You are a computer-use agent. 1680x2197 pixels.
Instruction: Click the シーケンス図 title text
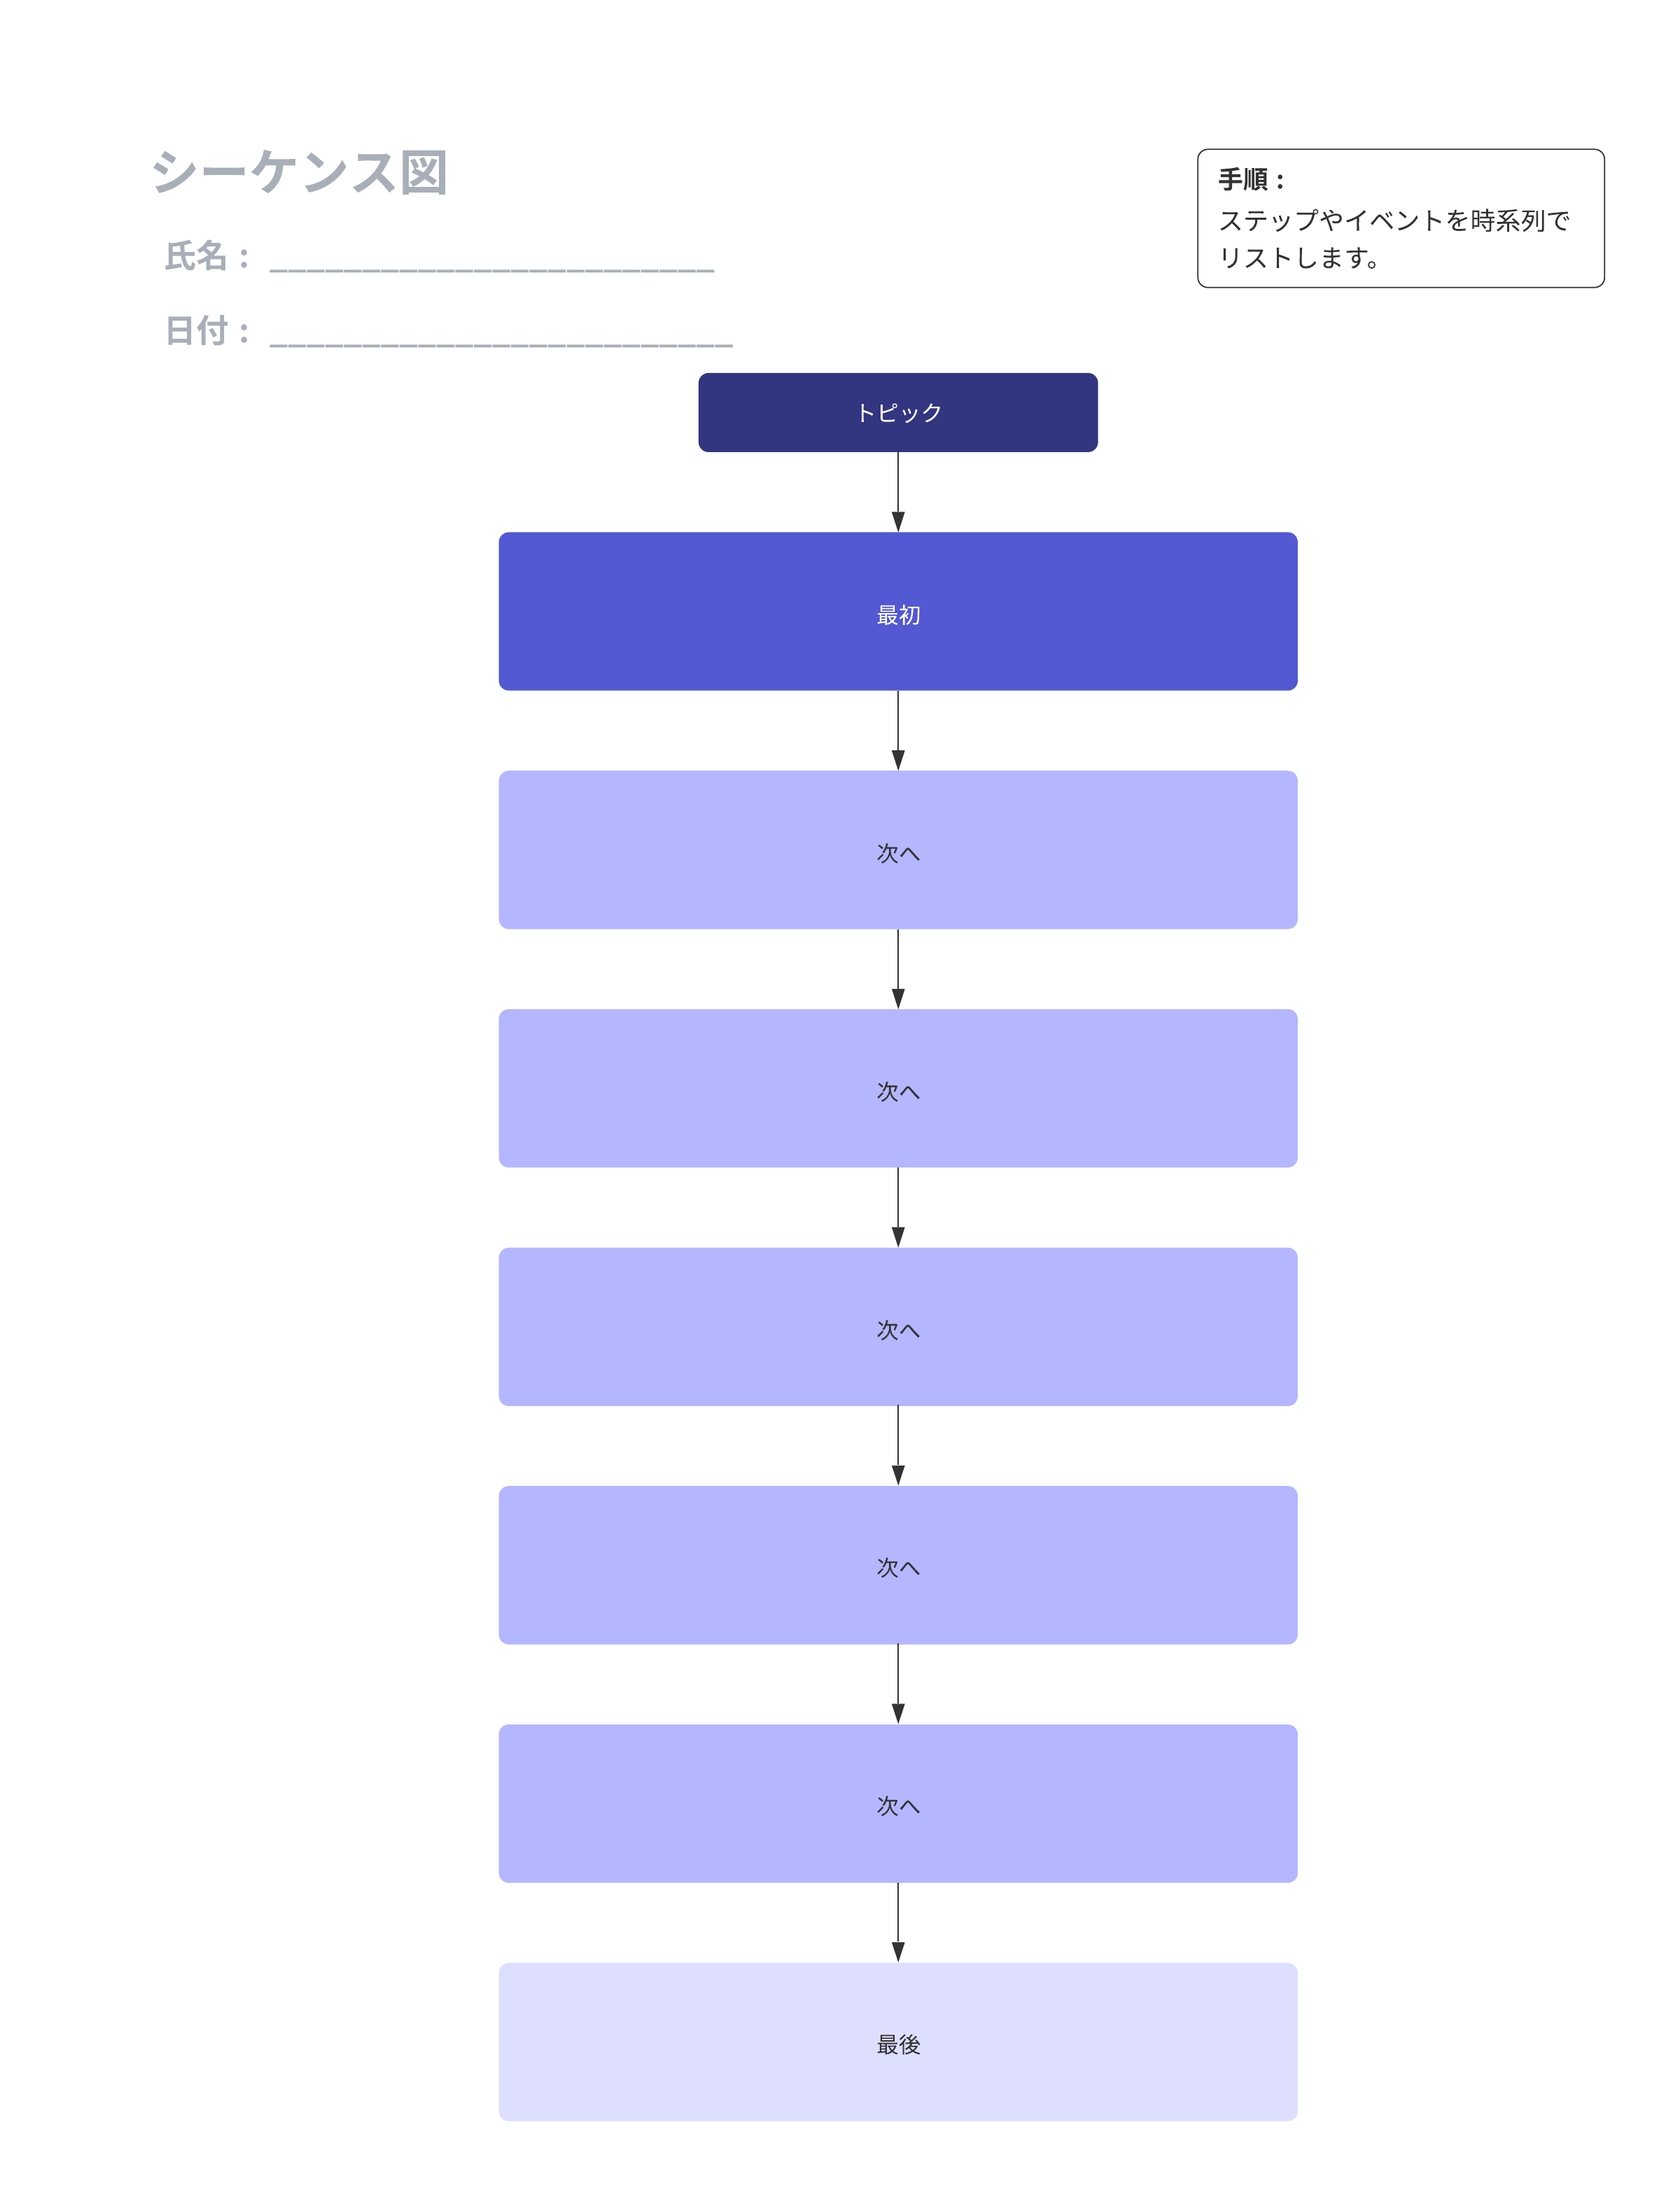click(299, 172)
